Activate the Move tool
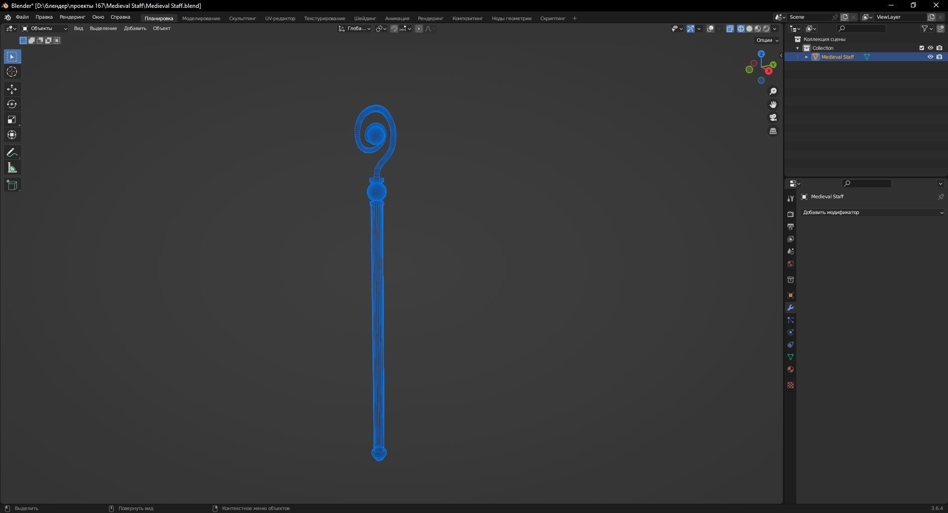Screen dimensions: 948x513 [12, 89]
